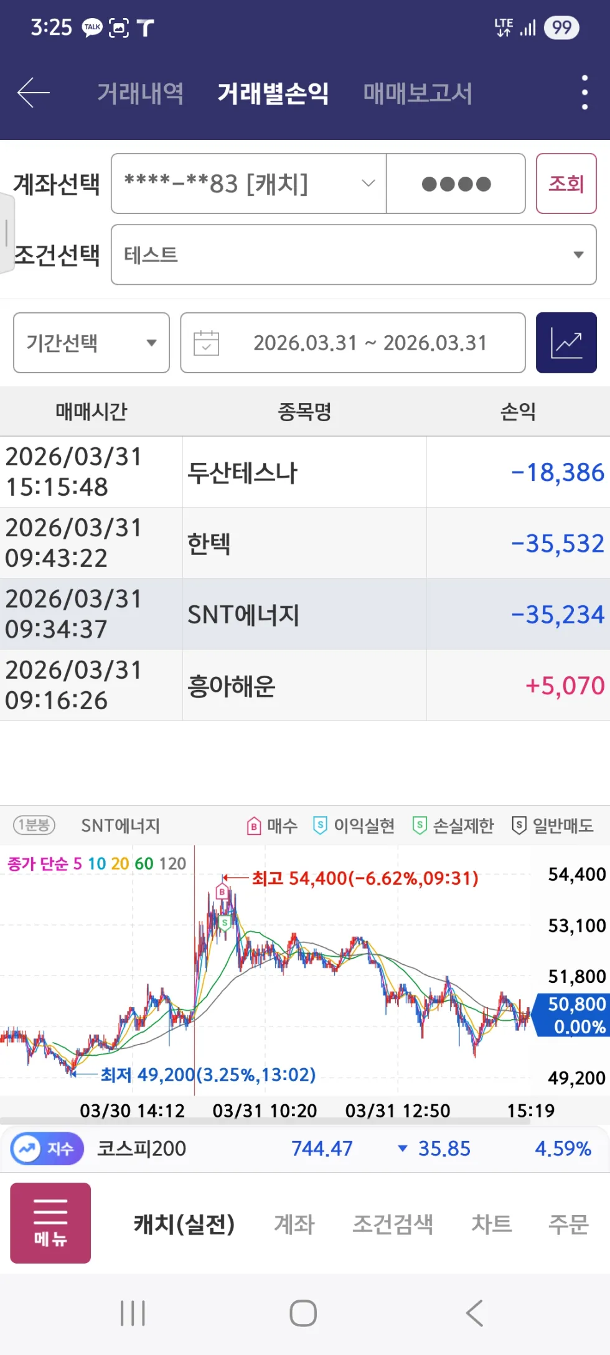This screenshot has height=1355, width=610.
Task: Tap the back arrow icon
Action: (x=32, y=91)
